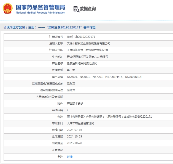
Task: Click 天津市药品监督管理局 value
Action: tap(80, 123)
